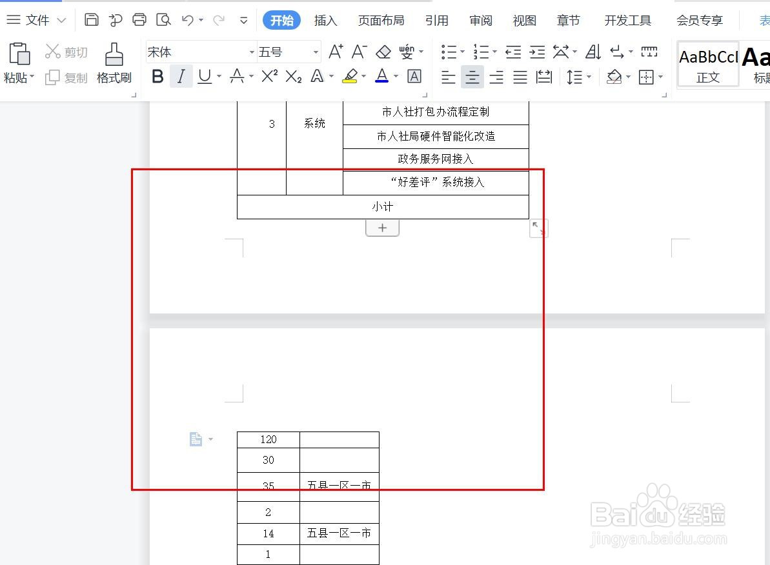
Task: Open the font name dropdown showing 宋体
Action: click(251, 51)
